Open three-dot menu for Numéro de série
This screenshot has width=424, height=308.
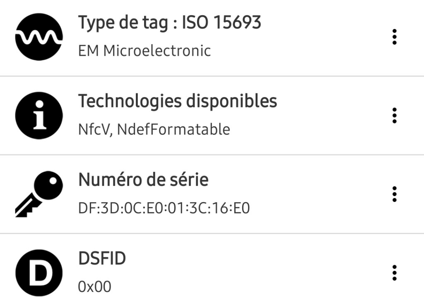coord(394,194)
